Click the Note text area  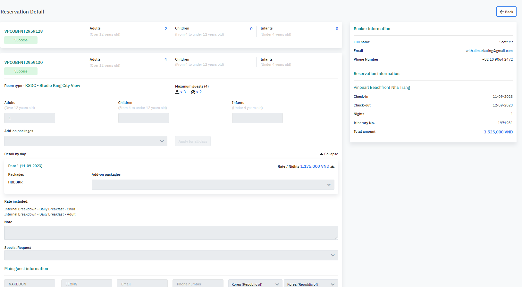point(171,233)
